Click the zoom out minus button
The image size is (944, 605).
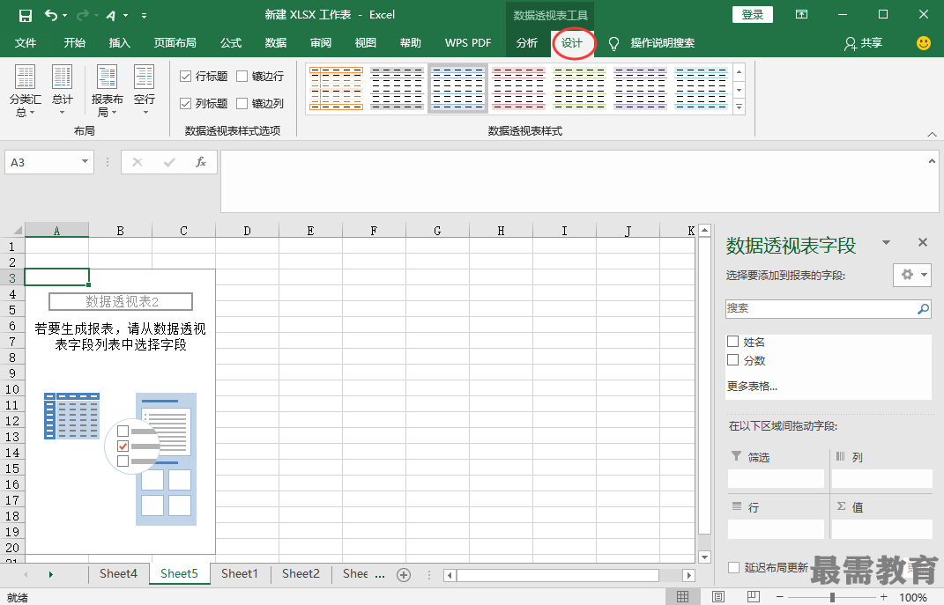coord(780,597)
